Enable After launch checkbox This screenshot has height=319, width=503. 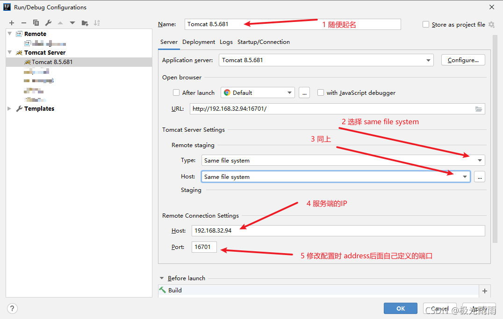tap(176, 92)
